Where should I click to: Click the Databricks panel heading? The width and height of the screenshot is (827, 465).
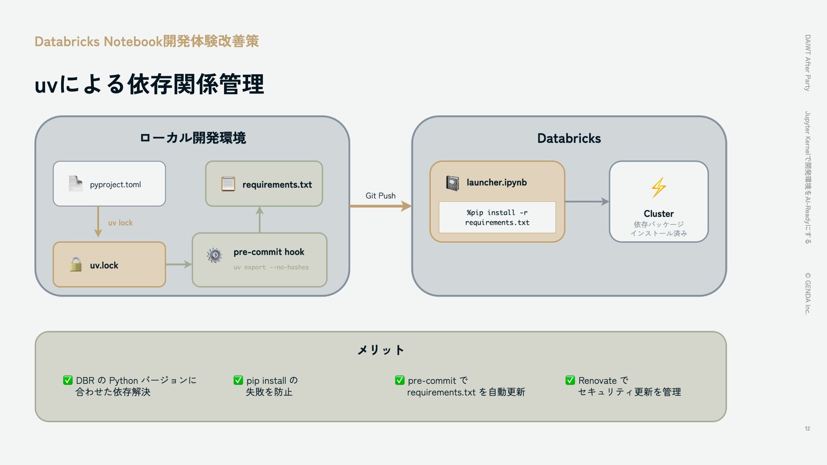tap(569, 138)
